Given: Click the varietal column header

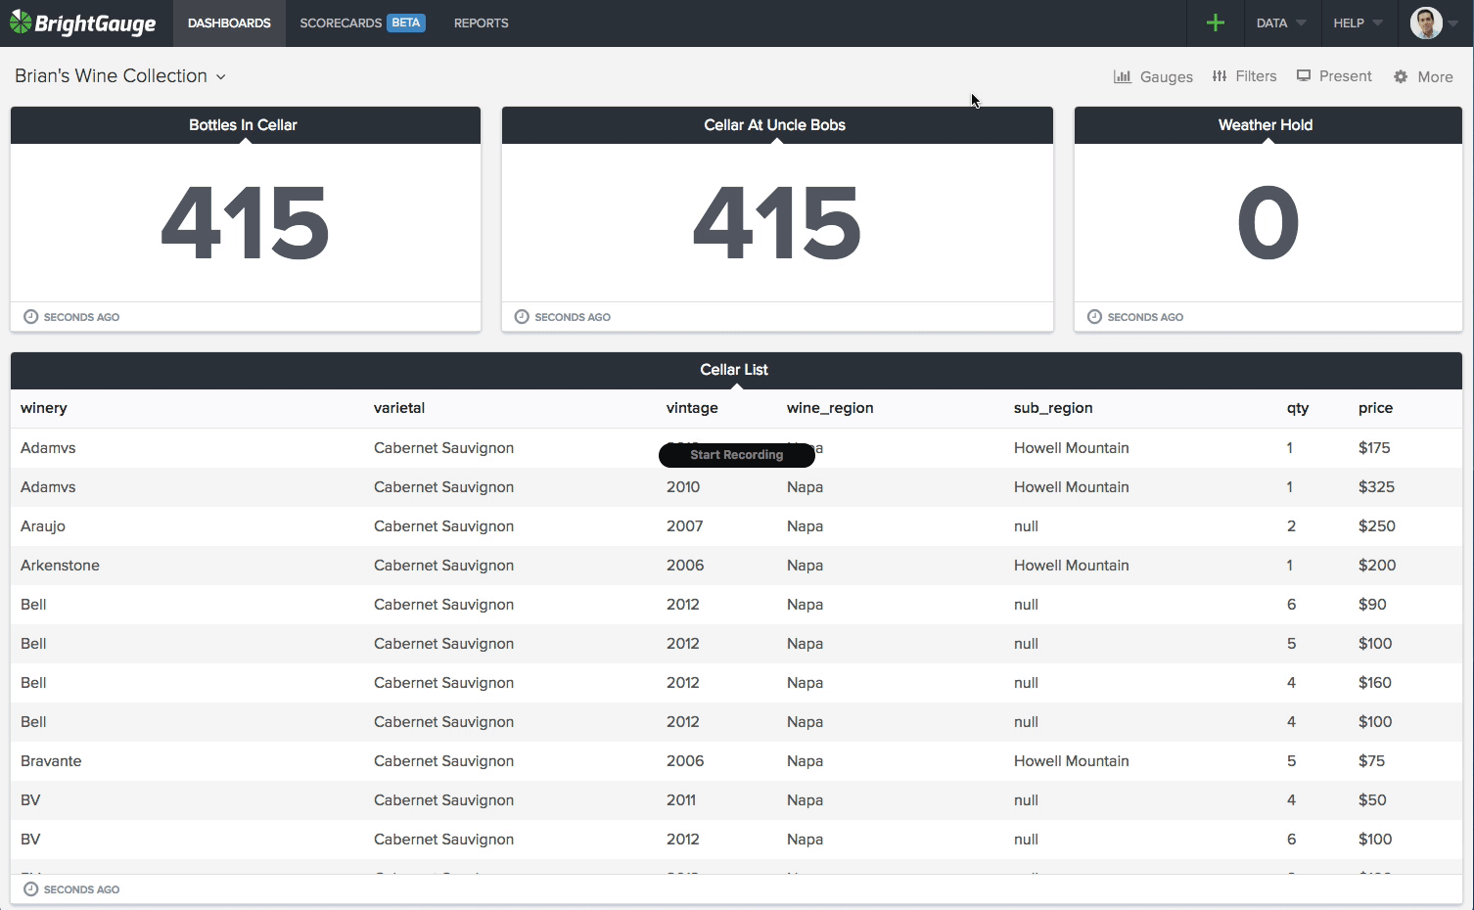Looking at the screenshot, I should click(399, 408).
